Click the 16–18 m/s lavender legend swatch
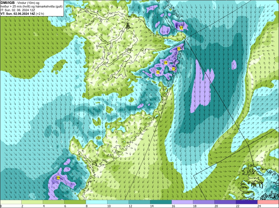The height and width of the screenshot is (208, 279). [x=182, y=202]
